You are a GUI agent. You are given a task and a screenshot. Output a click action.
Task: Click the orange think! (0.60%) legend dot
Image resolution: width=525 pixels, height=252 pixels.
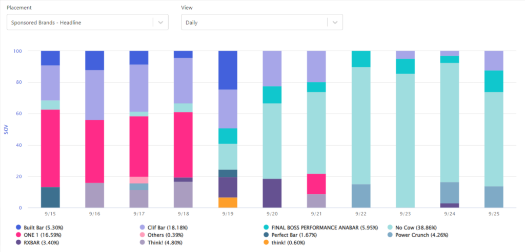[266, 242]
